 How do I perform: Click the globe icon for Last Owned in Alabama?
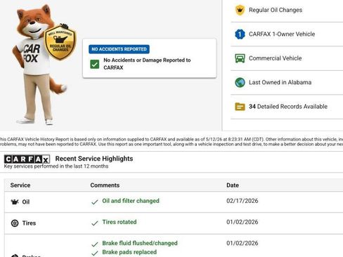[240, 82]
